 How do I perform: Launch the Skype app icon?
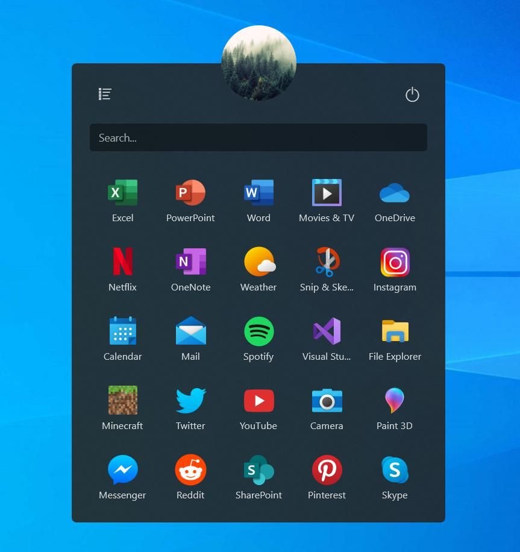tap(395, 469)
